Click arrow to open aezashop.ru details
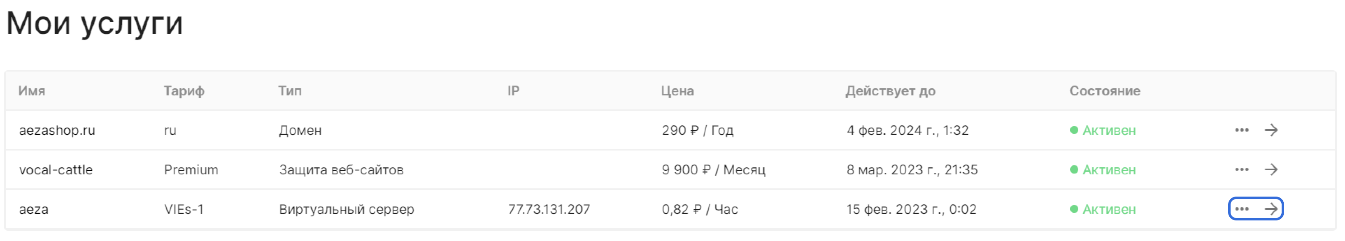1345x241 pixels. [1271, 130]
